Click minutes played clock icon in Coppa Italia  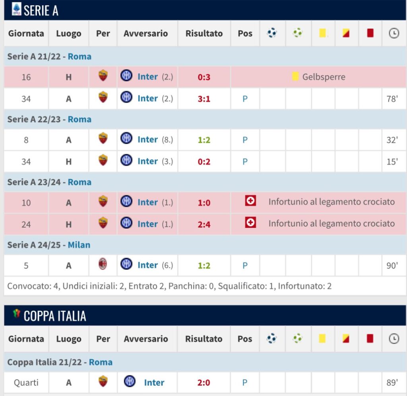[393, 339]
